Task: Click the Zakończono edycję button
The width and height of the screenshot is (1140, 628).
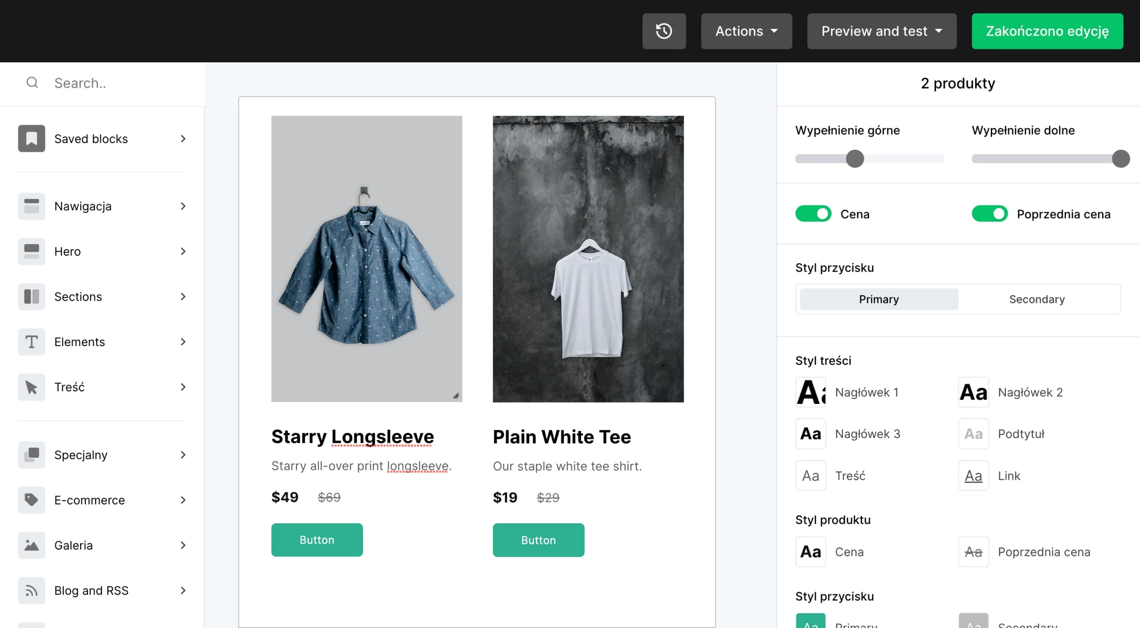Action: (x=1047, y=31)
